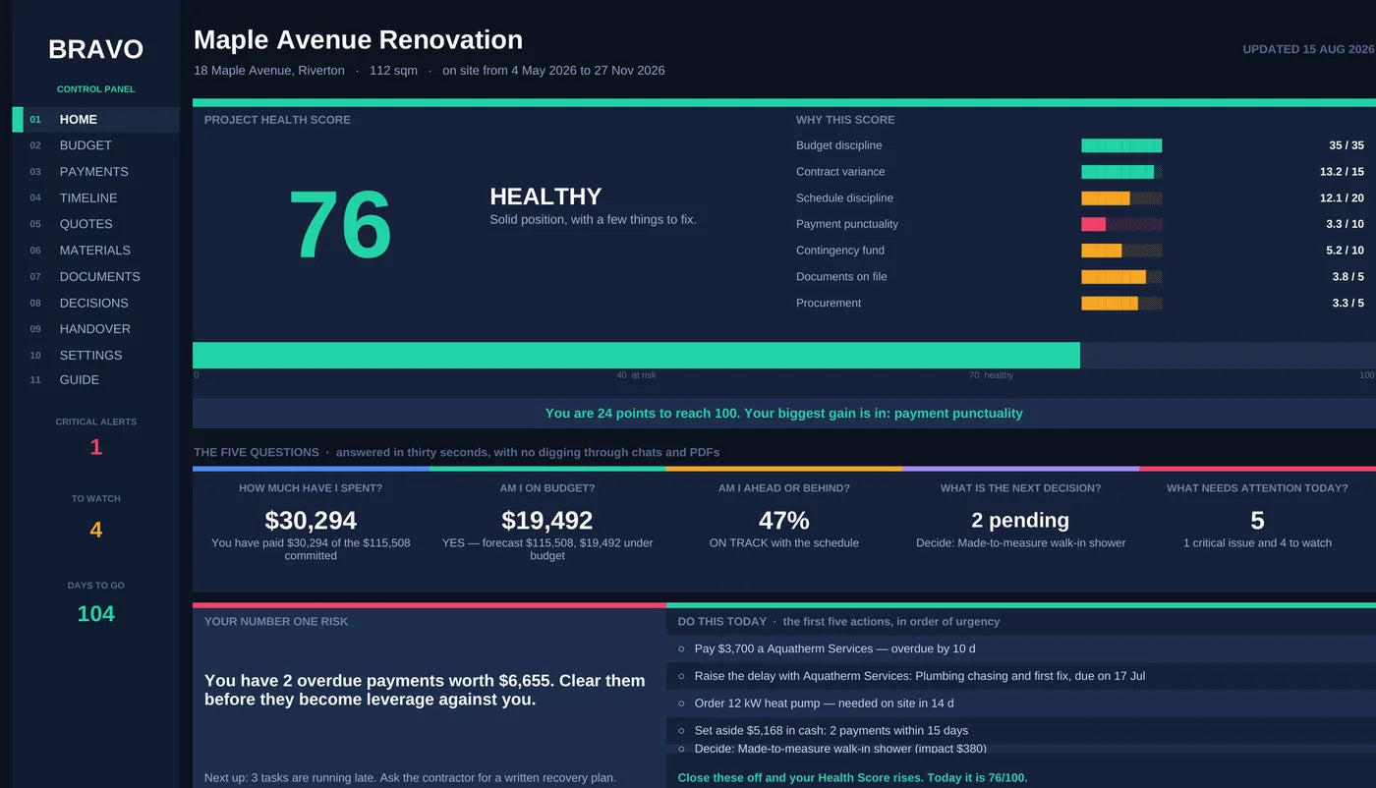Open the DECISIONS page
This screenshot has width=1376, height=788.
tap(95, 303)
